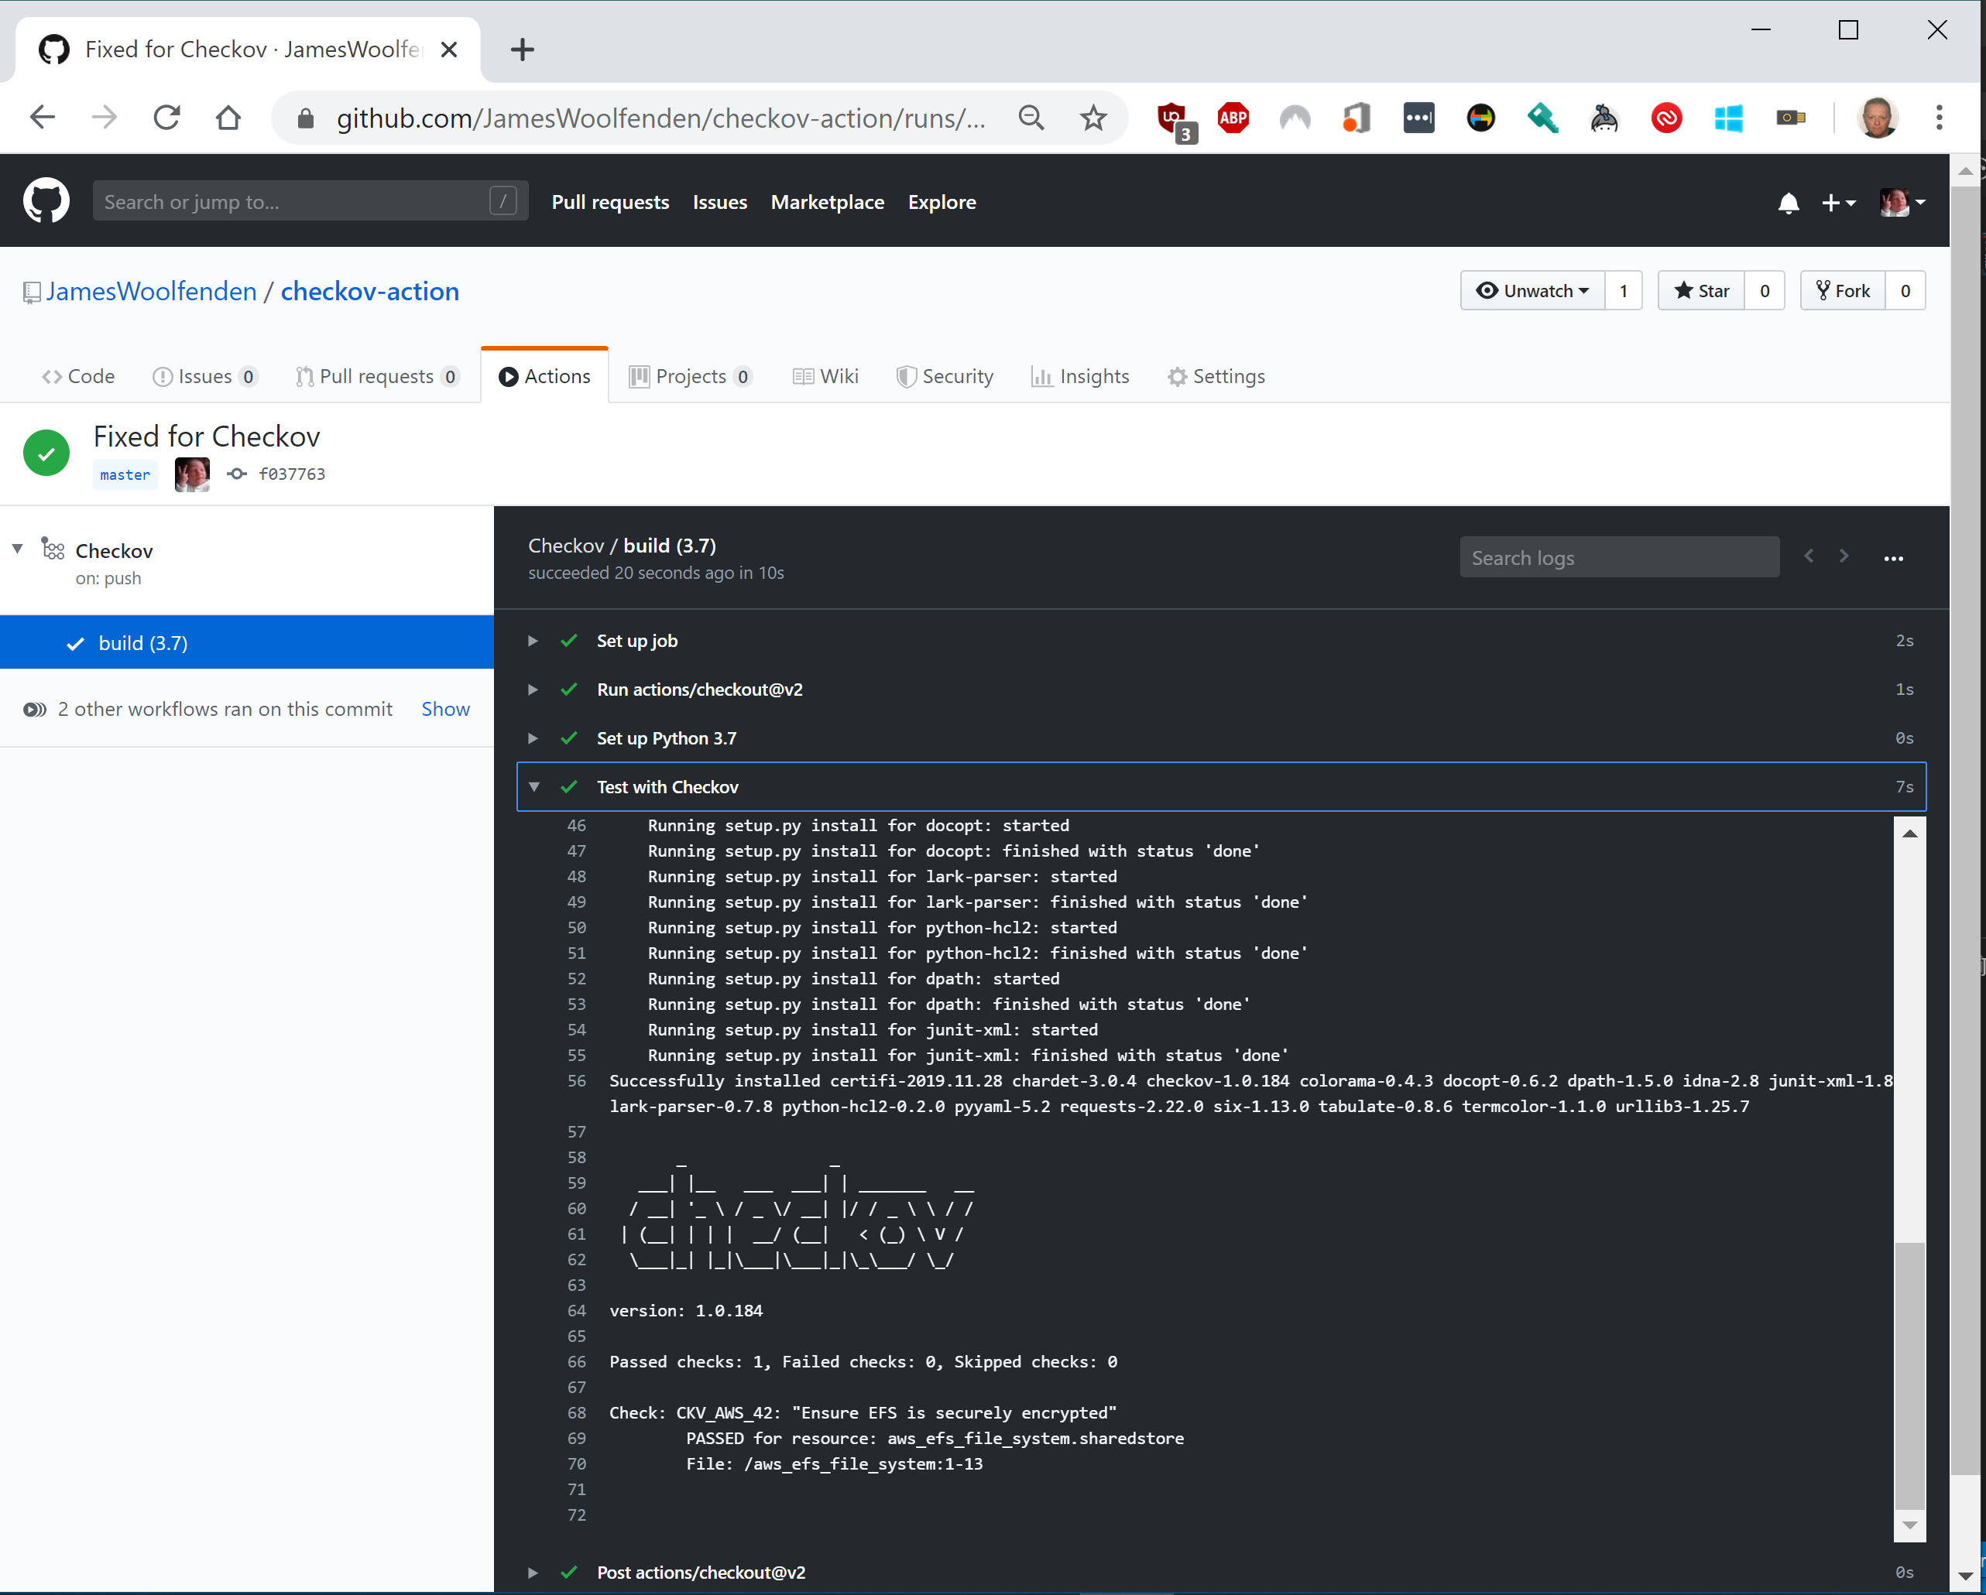Open the Adblock Plus extension
The image size is (1986, 1595).
pyautogui.click(x=1233, y=118)
